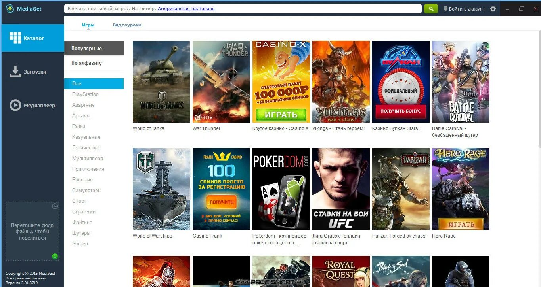Click the World of Warships title text

(153, 236)
